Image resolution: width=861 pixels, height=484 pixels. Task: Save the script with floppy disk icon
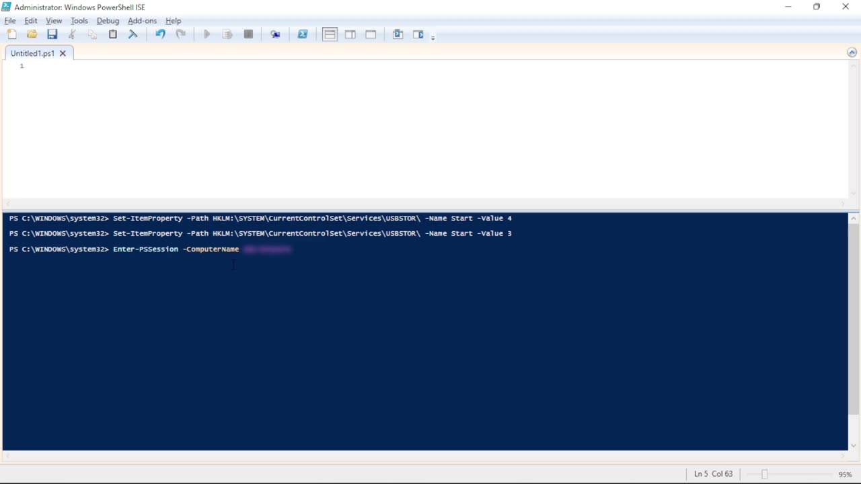tap(52, 34)
